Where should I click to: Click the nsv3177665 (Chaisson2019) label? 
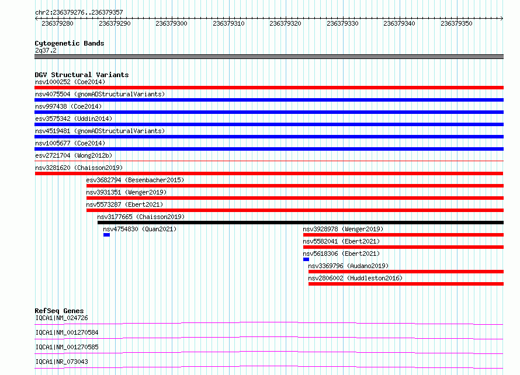(141, 217)
